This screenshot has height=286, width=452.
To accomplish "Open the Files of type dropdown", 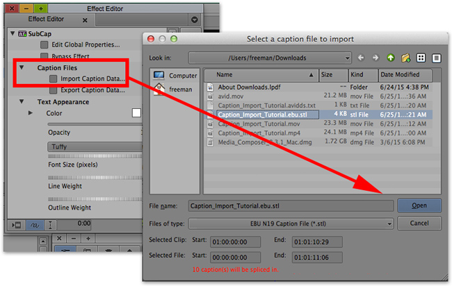I will point(291,224).
